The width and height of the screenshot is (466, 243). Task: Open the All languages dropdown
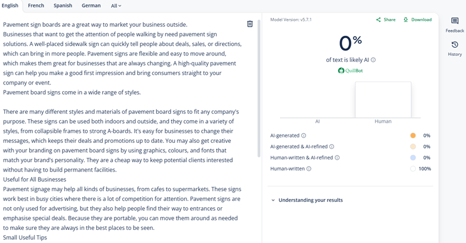[x=116, y=6]
